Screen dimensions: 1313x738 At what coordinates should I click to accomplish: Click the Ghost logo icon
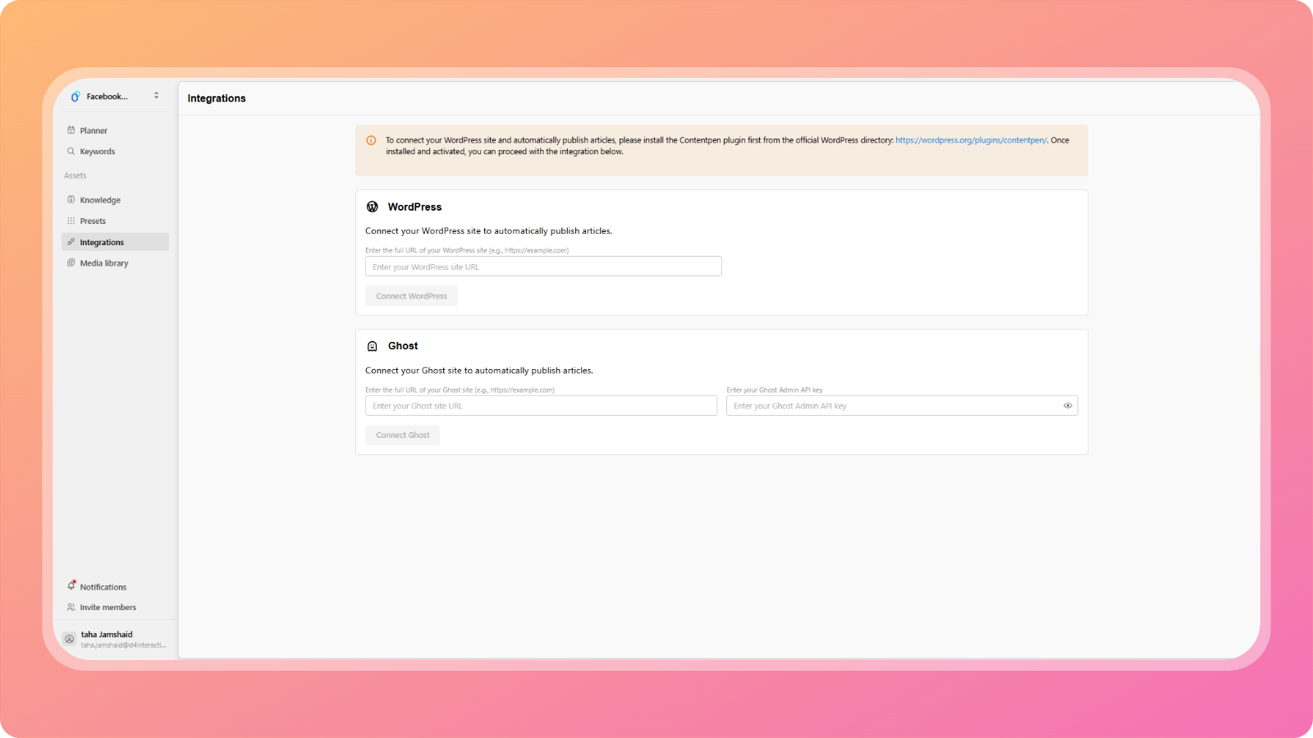tap(373, 346)
